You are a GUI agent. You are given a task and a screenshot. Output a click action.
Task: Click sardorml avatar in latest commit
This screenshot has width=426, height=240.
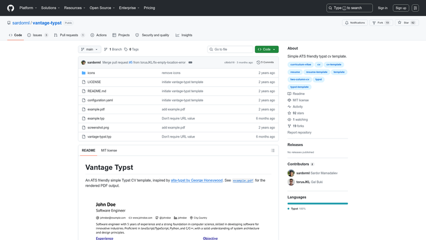84,62
